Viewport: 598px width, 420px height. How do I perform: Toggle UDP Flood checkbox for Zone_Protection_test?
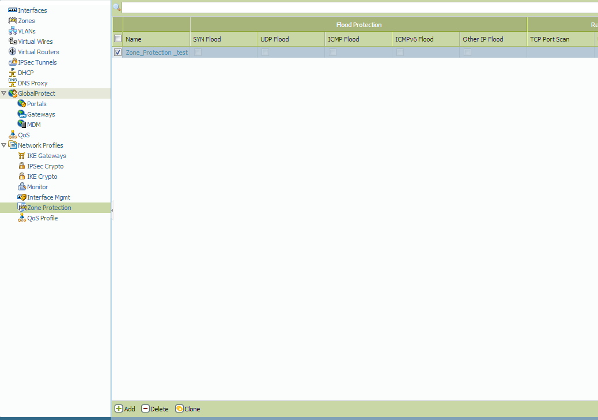[x=266, y=52]
